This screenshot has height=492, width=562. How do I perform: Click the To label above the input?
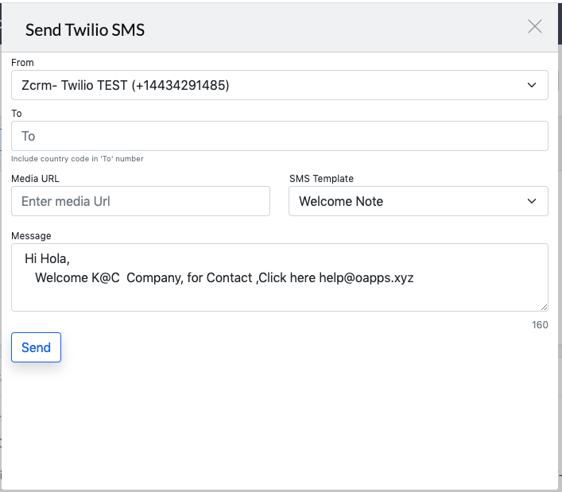(17, 114)
